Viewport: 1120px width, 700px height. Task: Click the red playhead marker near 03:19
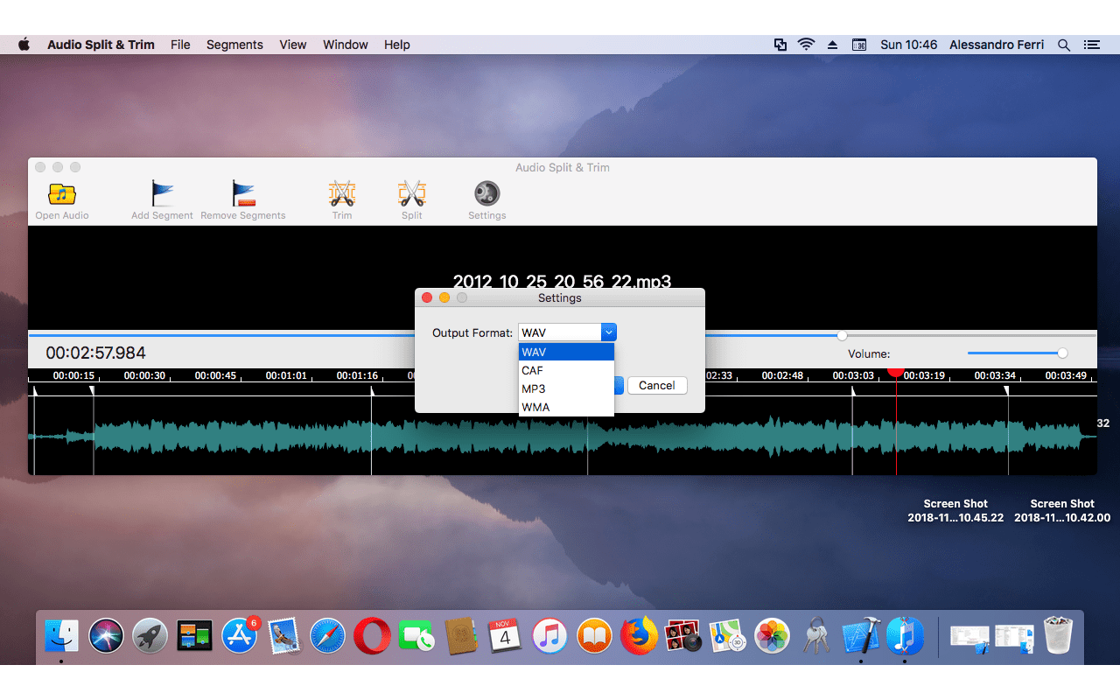896,373
